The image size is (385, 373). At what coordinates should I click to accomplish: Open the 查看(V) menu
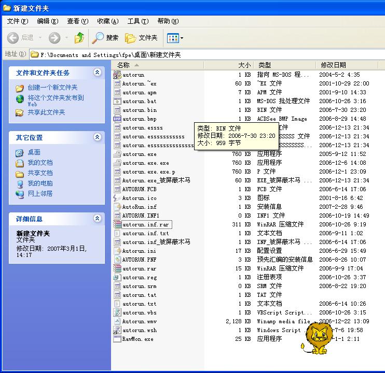click(78, 21)
